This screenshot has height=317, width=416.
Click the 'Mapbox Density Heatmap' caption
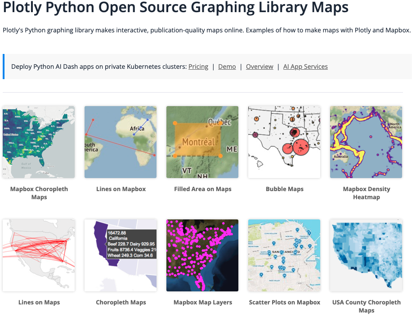point(367,193)
